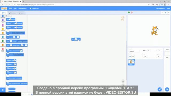Switch to the Код tab
171x96 pixels.
coord(4,13)
